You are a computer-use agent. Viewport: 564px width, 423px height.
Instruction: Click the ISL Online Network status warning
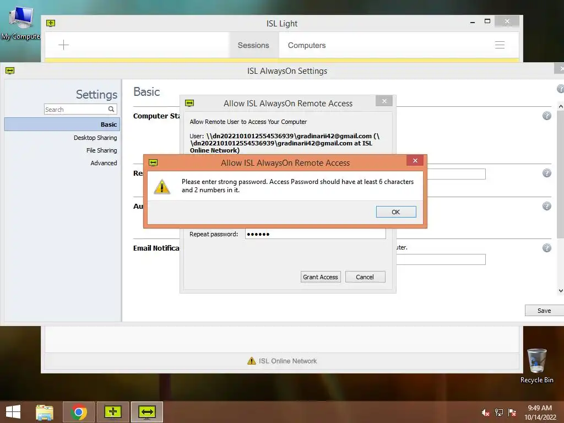click(283, 361)
